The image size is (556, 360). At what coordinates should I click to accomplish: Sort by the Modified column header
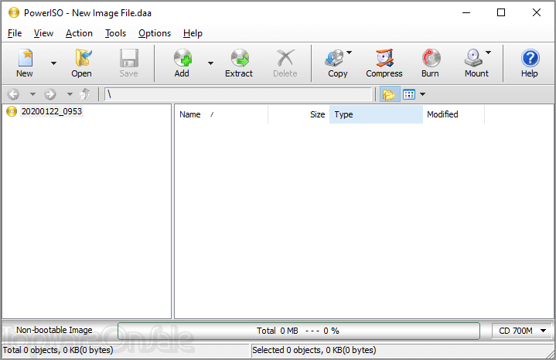453,114
